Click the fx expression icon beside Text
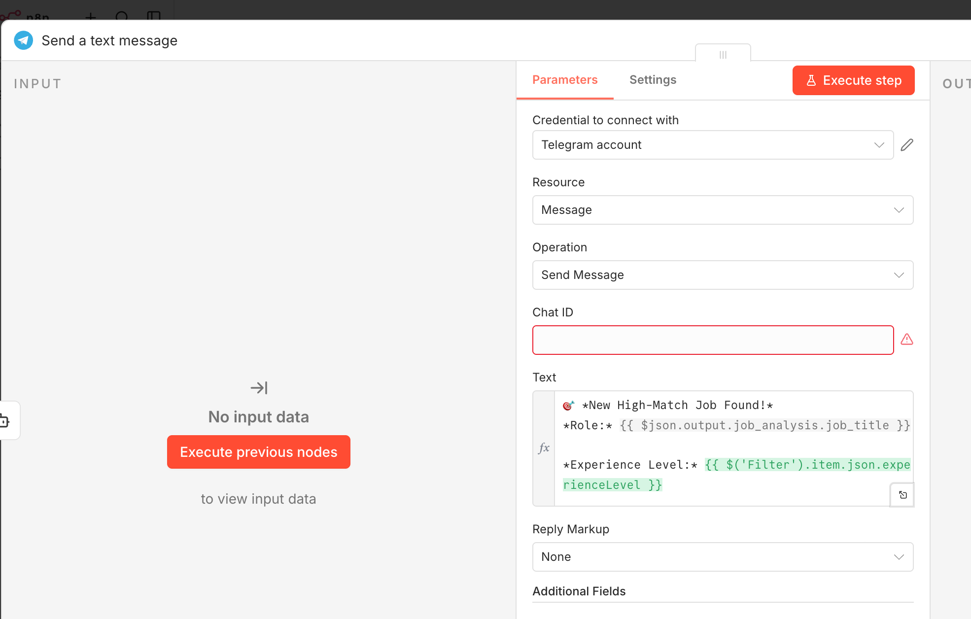Viewport: 971px width, 619px height. click(x=544, y=448)
